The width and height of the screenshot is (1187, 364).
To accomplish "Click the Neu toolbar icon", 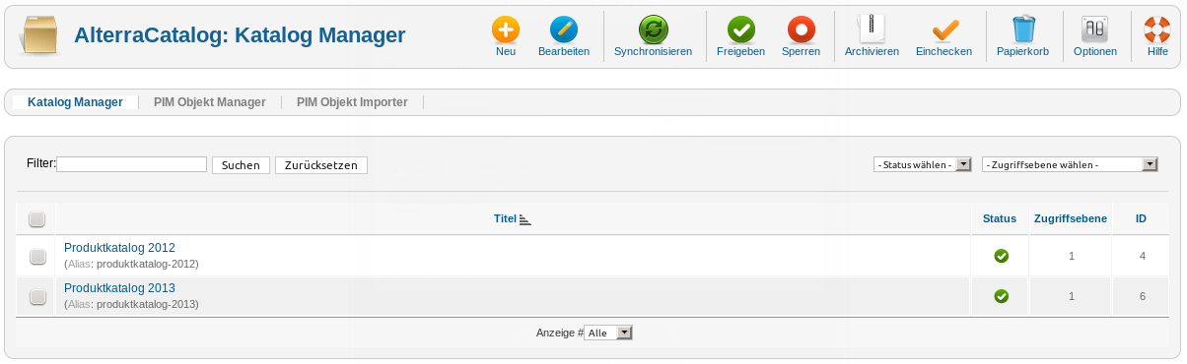I will coord(506,30).
